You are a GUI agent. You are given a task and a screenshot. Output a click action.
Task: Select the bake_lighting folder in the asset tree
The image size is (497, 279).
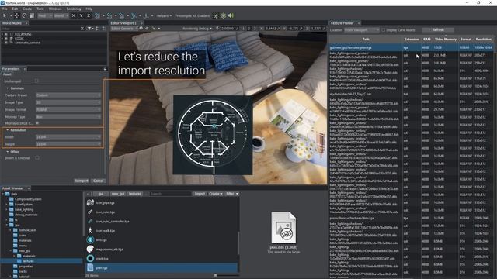pos(24,209)
